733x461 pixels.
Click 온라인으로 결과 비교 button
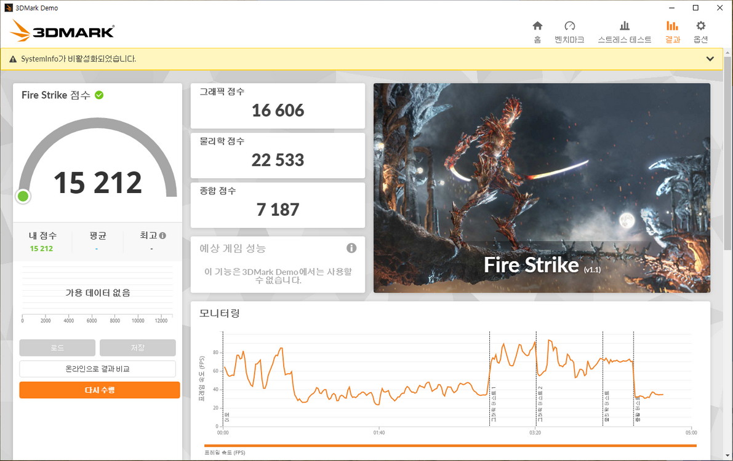pyautogui.click(x=97, y=369)
